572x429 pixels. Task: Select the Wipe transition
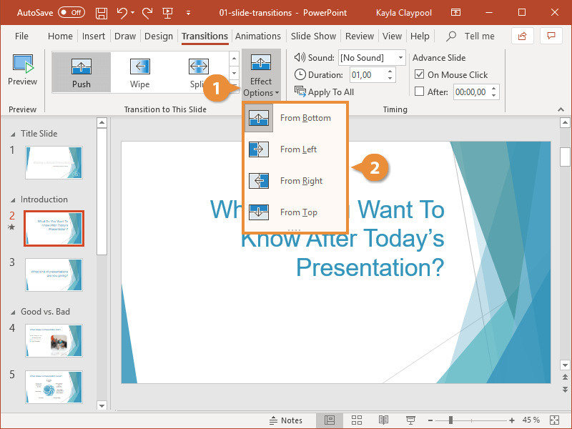pos(139,71)
